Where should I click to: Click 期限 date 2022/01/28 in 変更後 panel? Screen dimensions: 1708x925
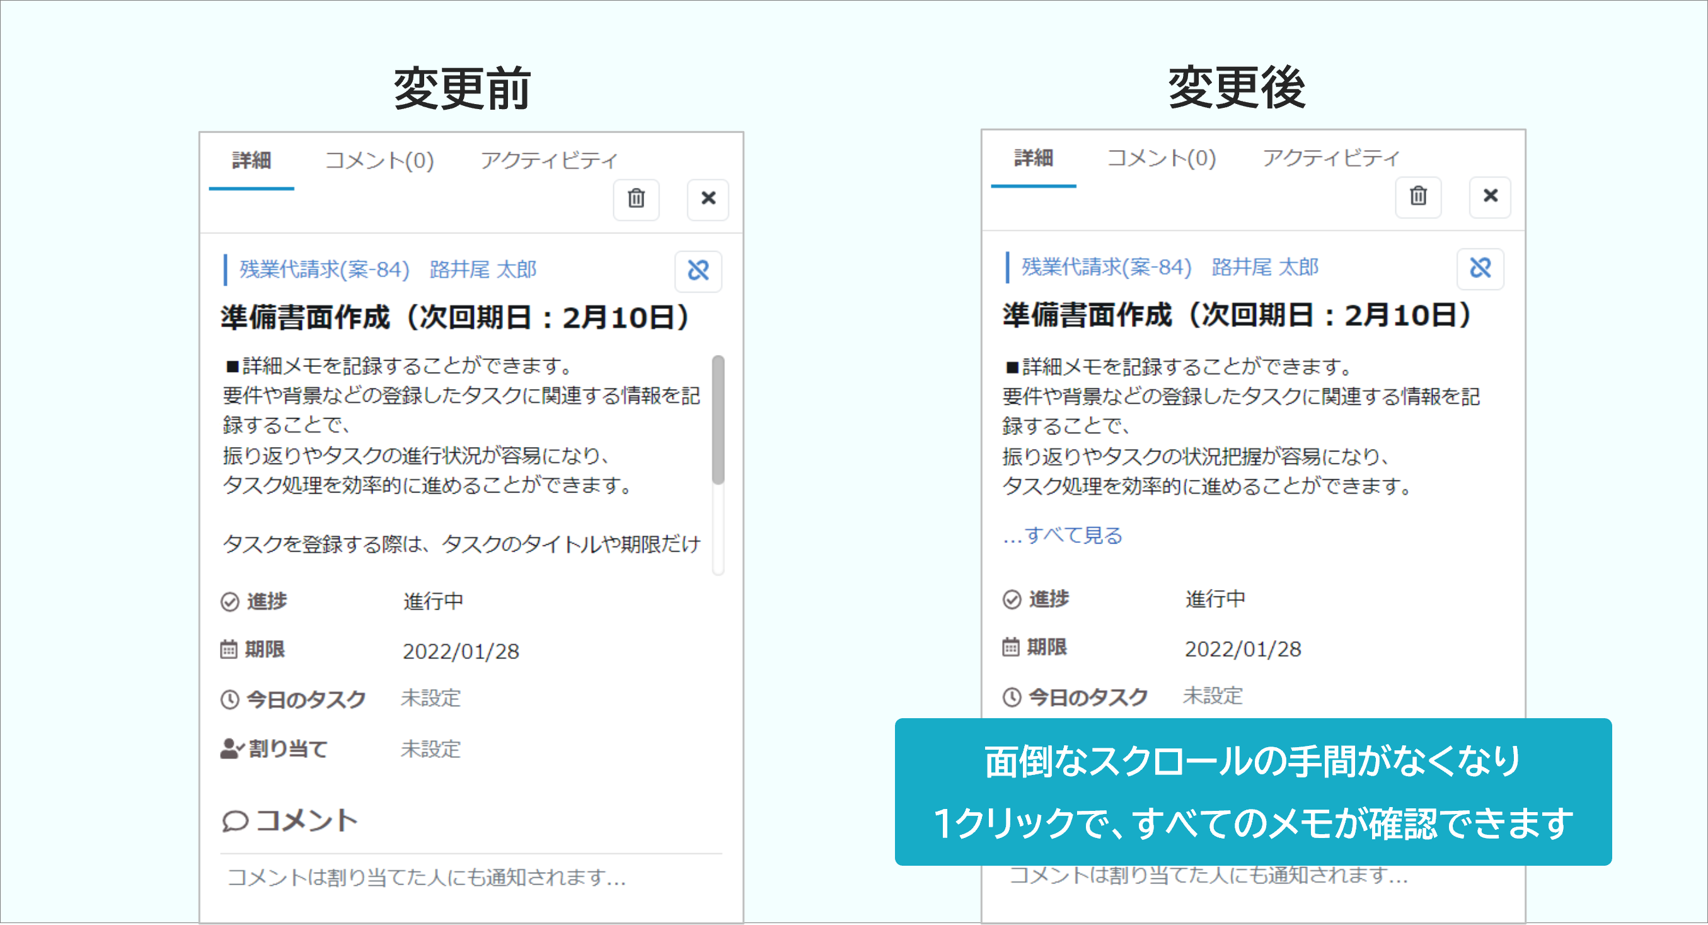(x=1242, y=649)
